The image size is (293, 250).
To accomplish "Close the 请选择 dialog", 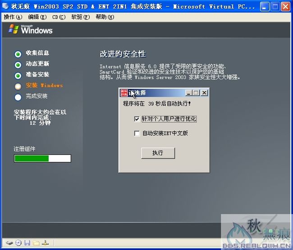I will (204, 93).
